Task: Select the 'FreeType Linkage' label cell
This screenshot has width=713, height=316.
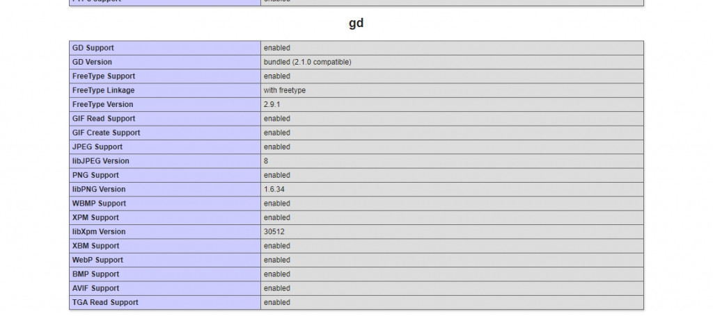Action: point(165,90)
